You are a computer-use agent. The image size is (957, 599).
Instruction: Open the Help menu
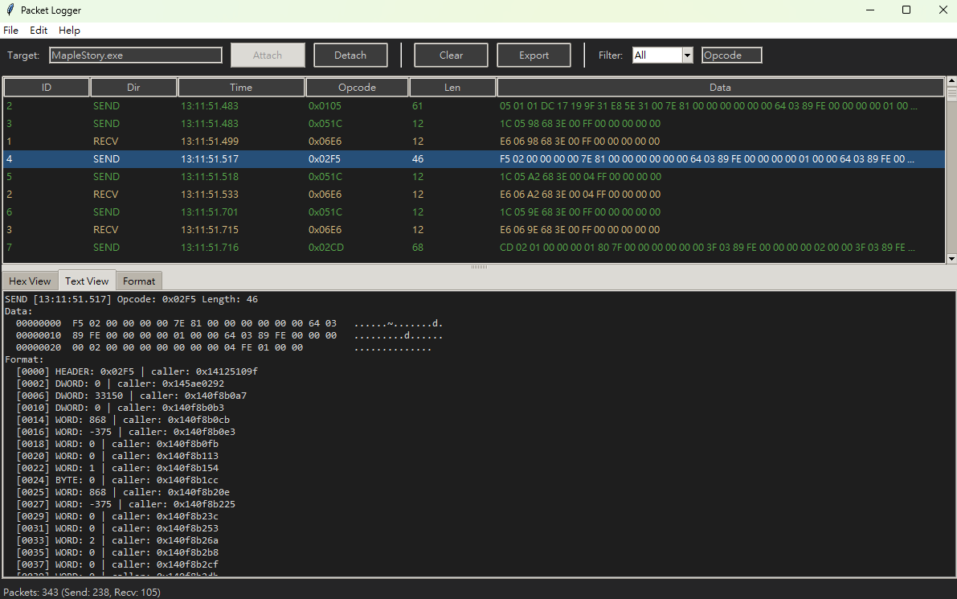pyautogui.click(x=69, y=30)
